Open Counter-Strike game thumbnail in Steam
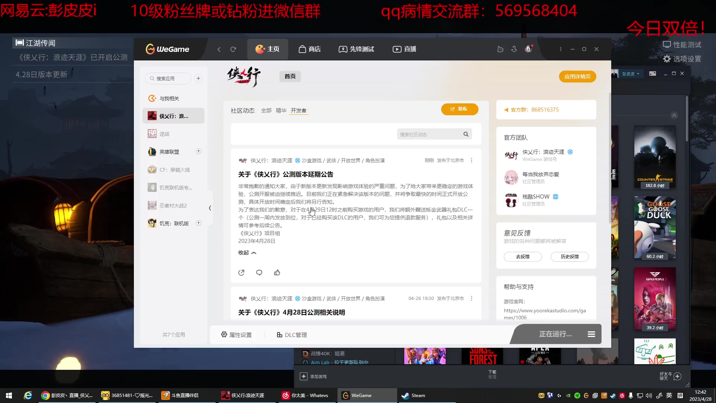The width and height of the screenshot is (716, 403). tap(655, 157)
